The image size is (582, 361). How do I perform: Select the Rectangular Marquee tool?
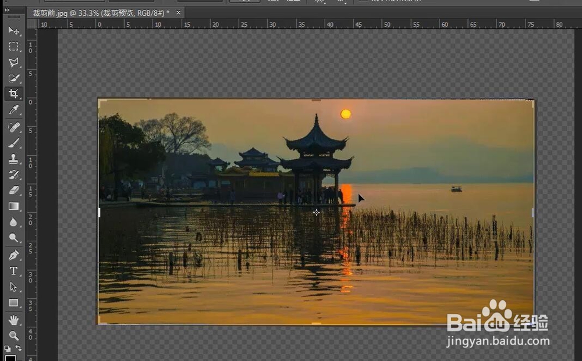(x=13, y=47)
